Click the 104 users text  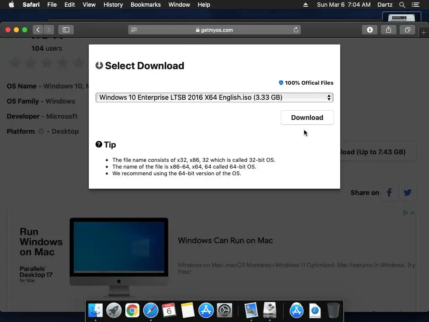tap(47, 49)
